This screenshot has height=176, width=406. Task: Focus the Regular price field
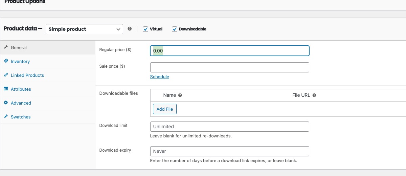(x=229, y=51)
